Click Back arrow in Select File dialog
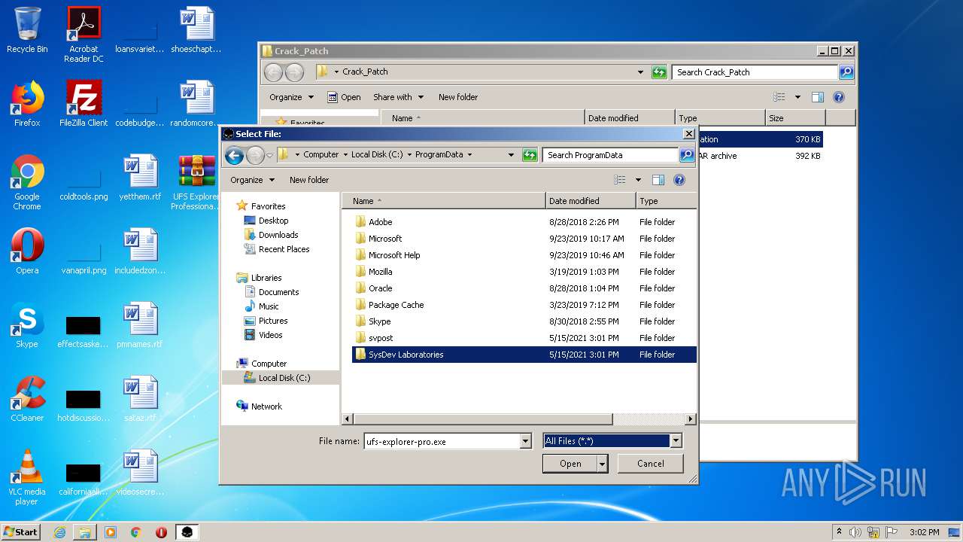 234,155
